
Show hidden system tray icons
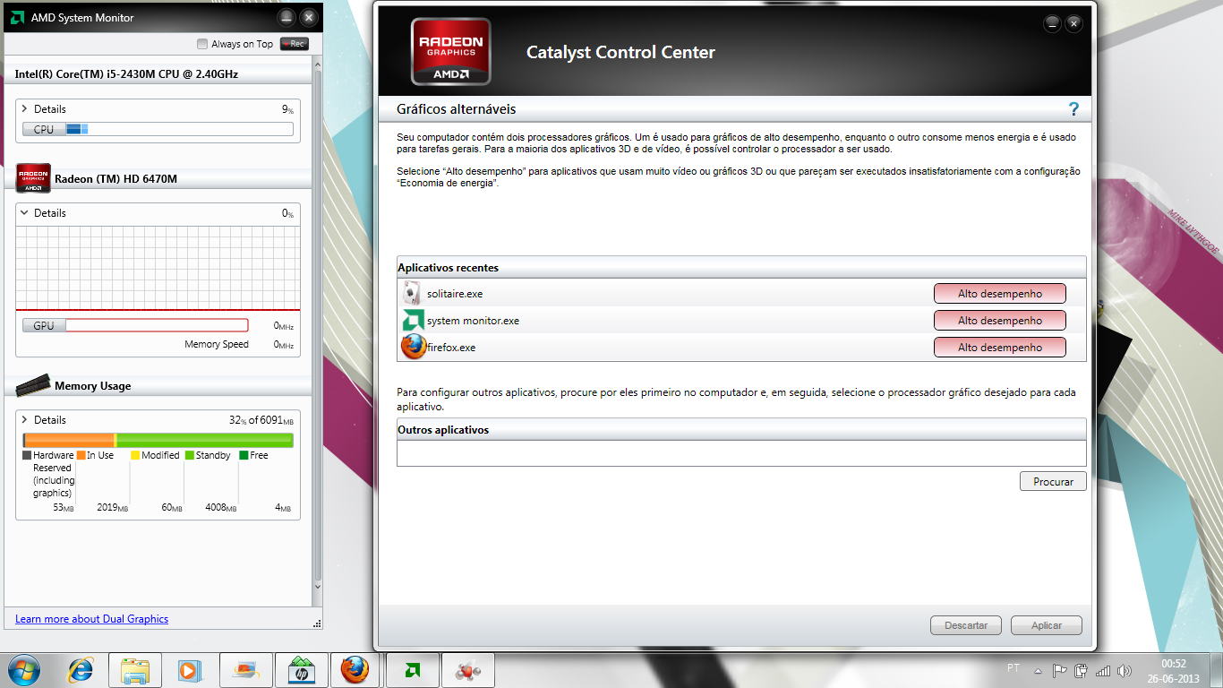click(x=1038, y=670)
